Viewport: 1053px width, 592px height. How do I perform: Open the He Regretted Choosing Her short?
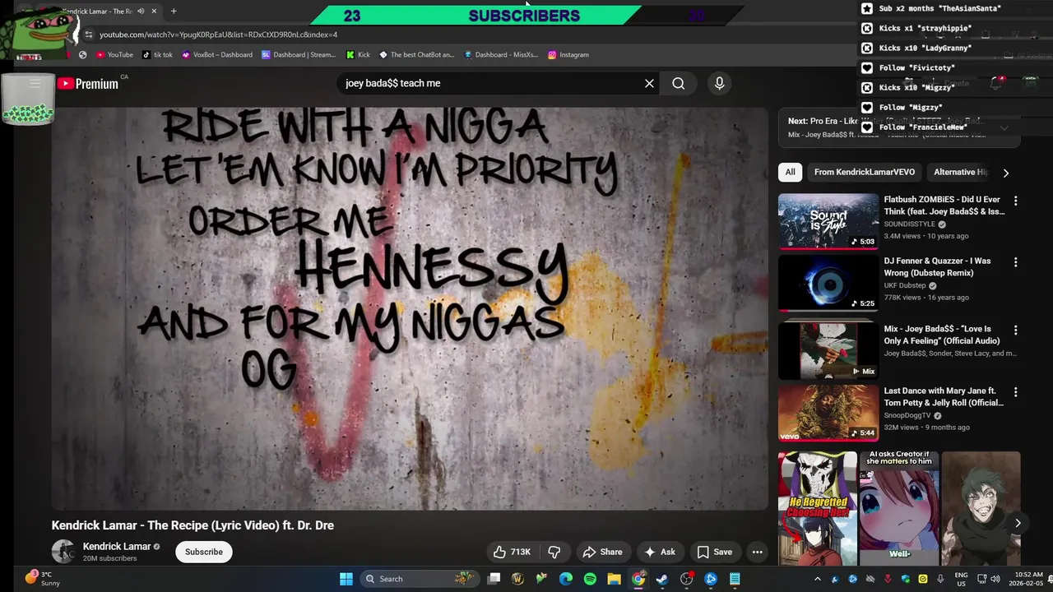[x=818, y=508]
